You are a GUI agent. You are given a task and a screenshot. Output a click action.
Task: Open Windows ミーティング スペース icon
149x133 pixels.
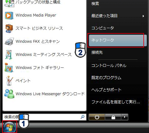point(9,55)
